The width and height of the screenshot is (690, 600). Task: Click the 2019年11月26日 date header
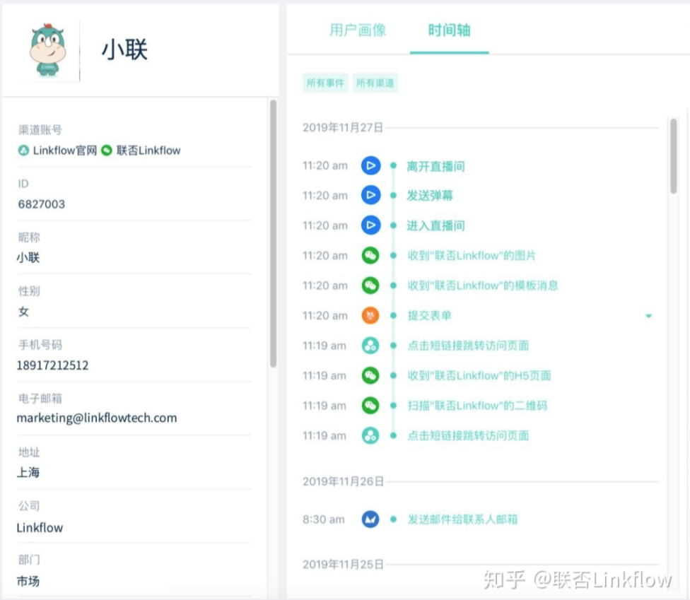pyautogui.click(x=343, y=481)
